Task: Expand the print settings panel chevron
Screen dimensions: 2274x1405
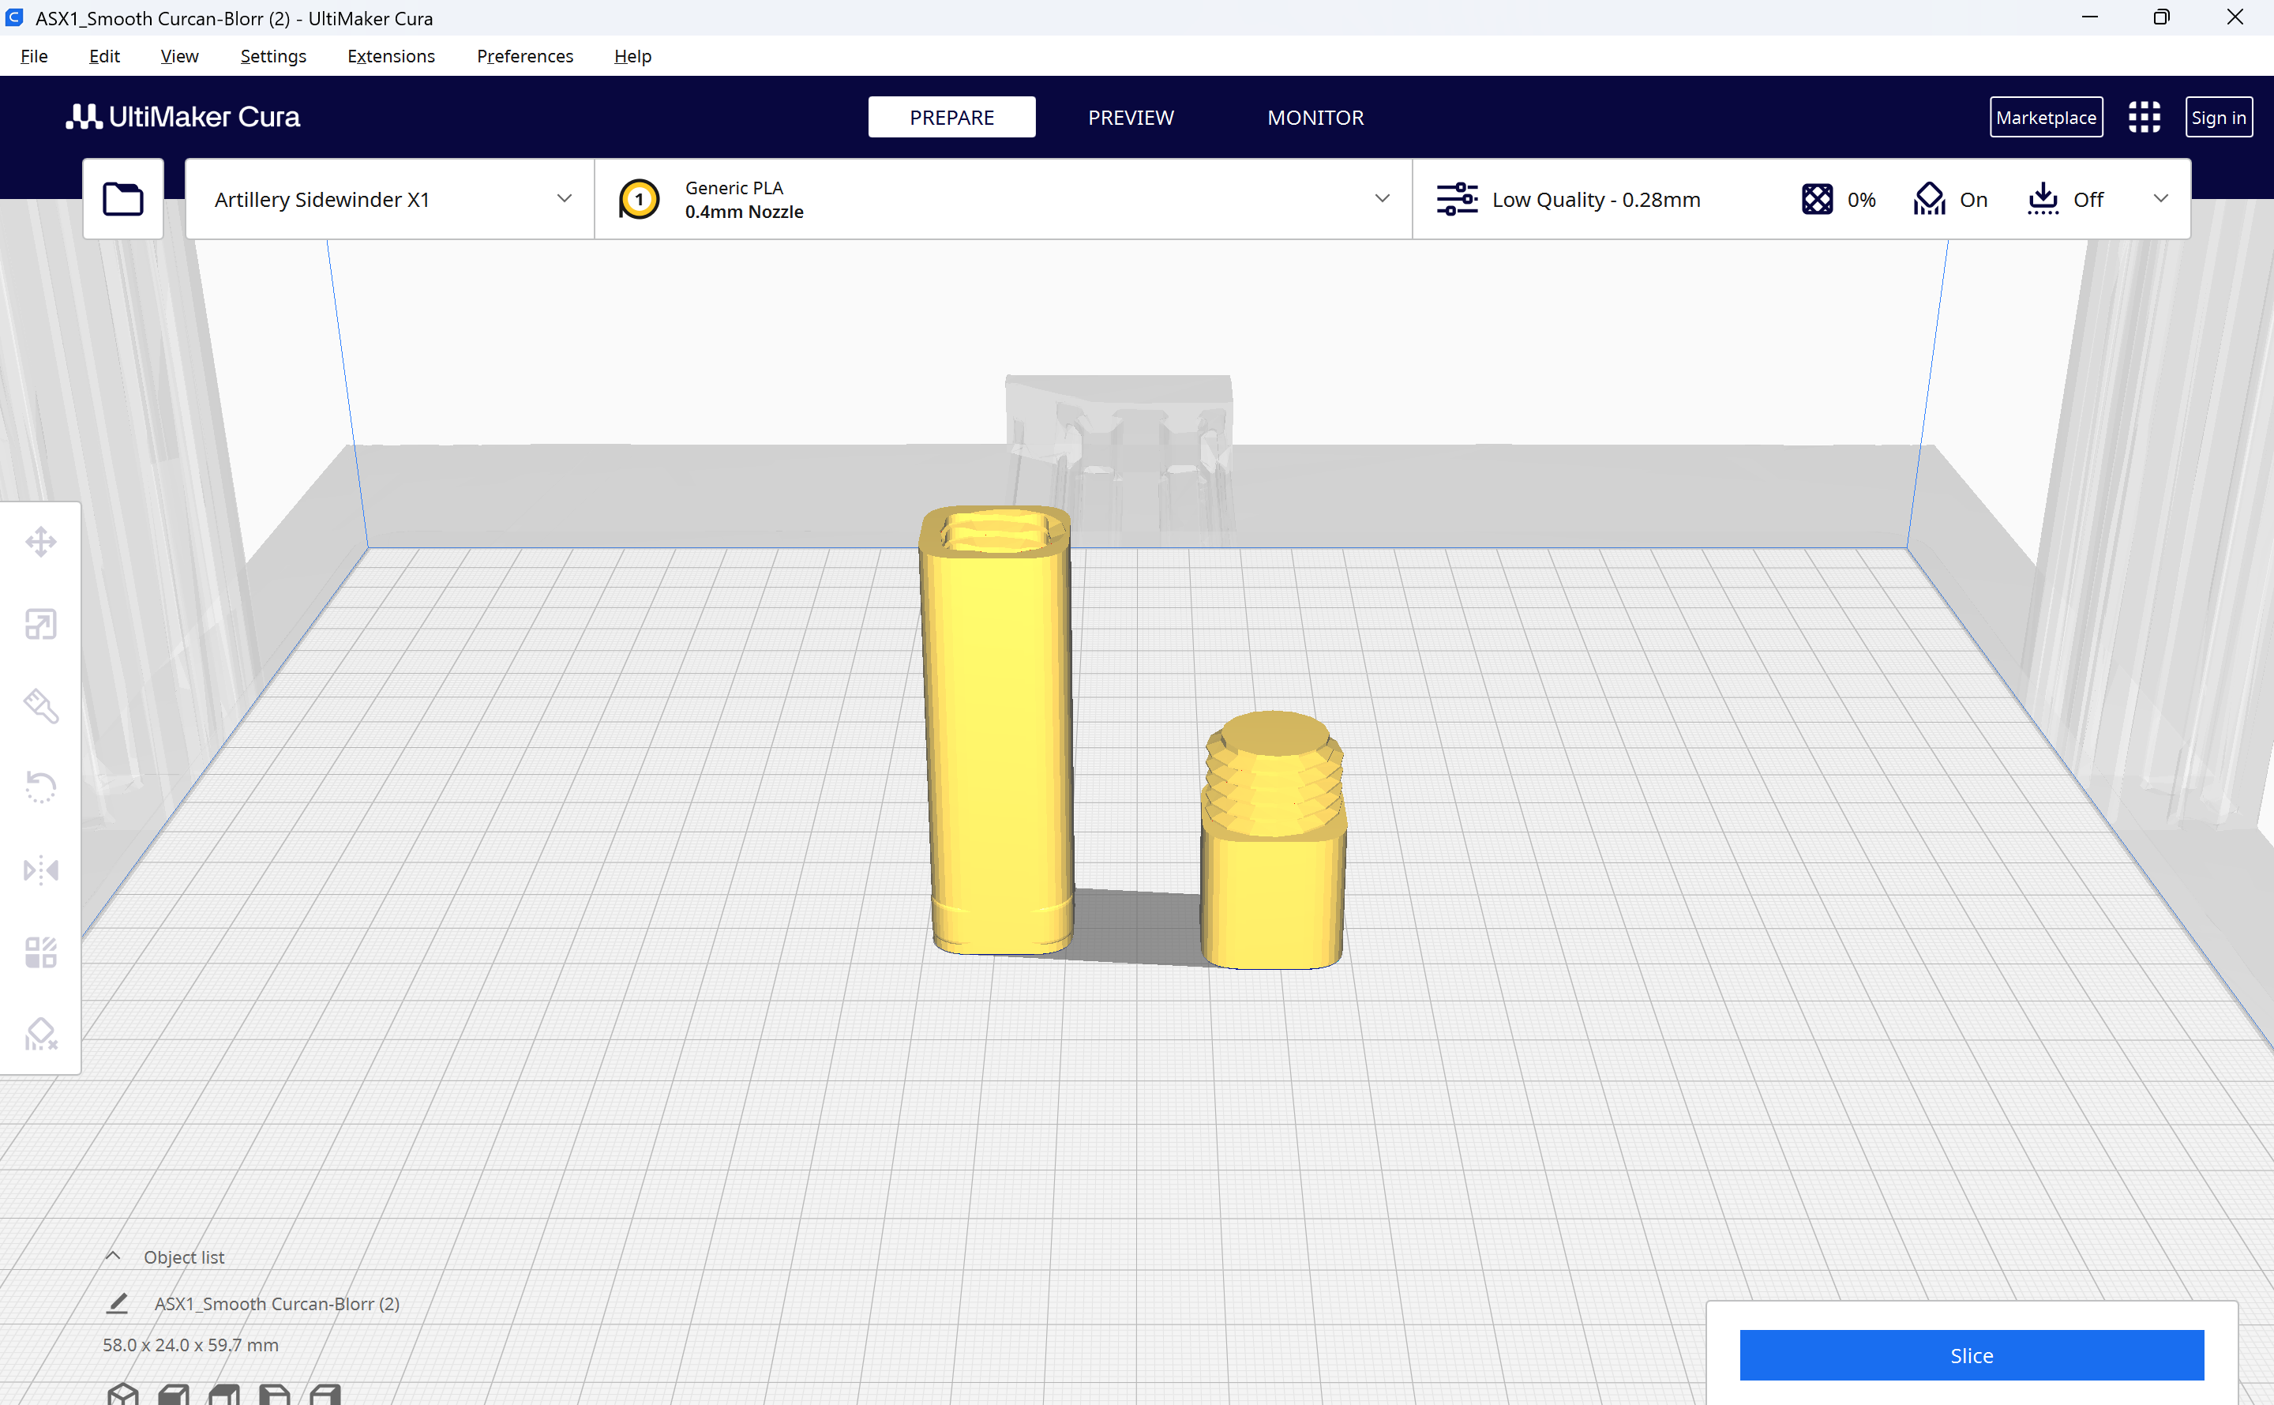Action: pos(2160,199)
